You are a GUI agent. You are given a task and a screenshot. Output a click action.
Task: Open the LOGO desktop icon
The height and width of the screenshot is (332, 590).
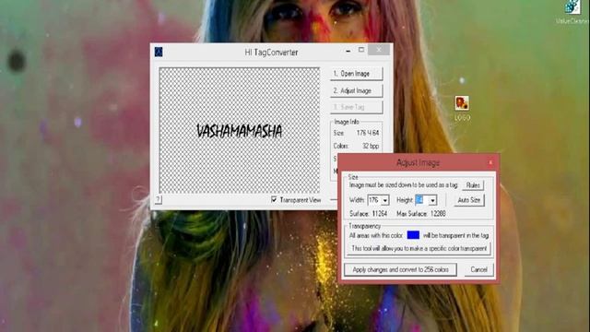pos(462,108)
